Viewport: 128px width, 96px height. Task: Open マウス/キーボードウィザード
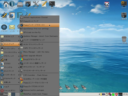pos(39,71)
